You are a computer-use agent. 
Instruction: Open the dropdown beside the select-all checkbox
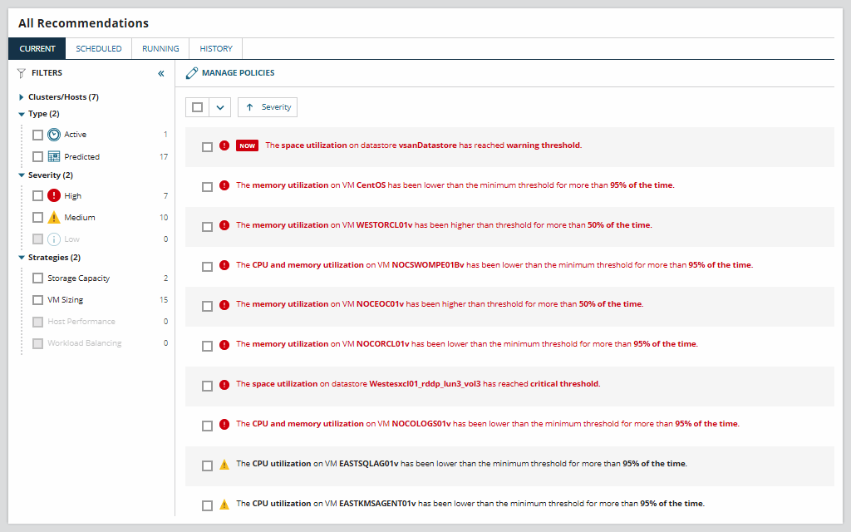click(219, 107)
